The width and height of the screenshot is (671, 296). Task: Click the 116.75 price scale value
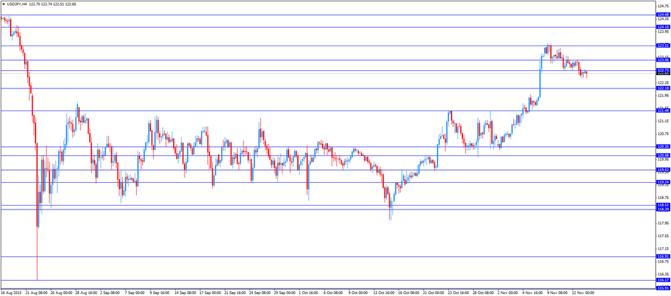pyautogui.click(x=663, y=261)
